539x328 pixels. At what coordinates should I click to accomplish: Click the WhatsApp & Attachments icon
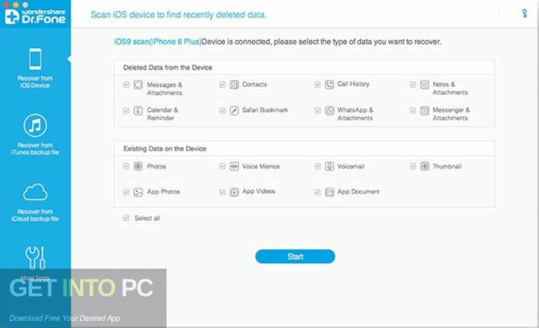tap(329, 111)
